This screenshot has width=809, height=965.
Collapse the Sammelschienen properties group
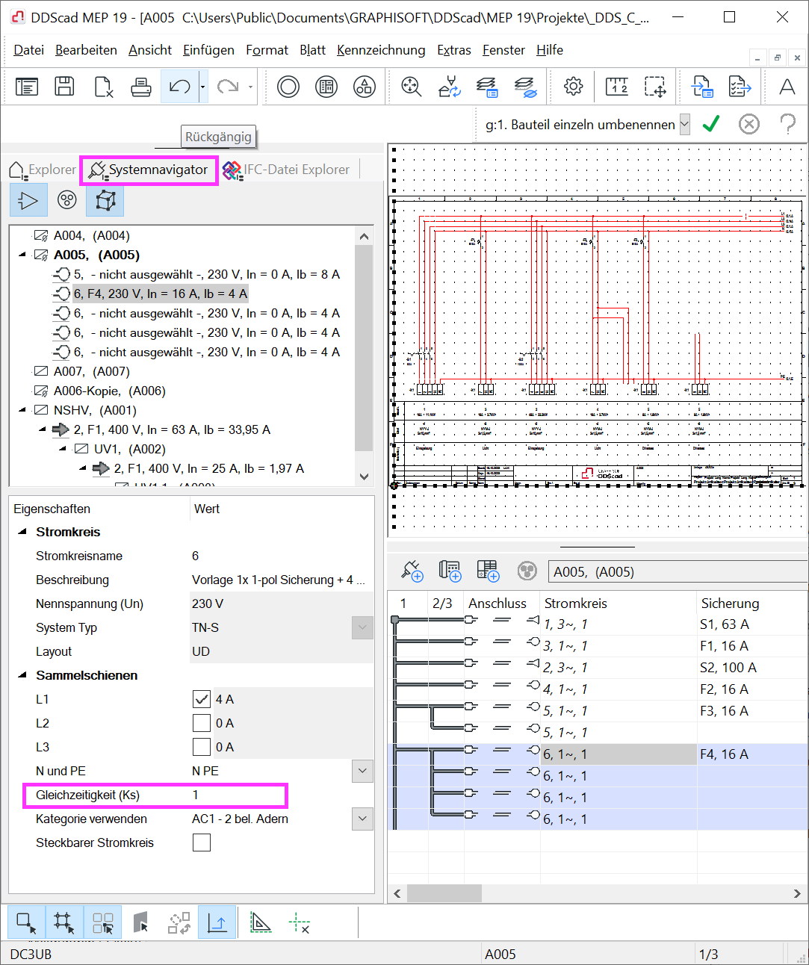[x=22, y=675]
